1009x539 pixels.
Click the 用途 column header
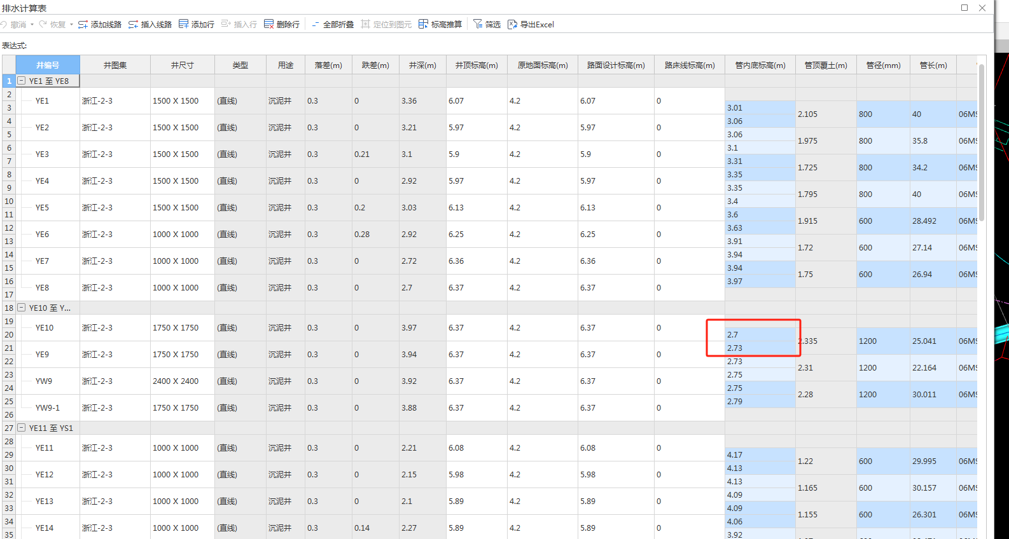pyautogui.click(x=286, y=65)
